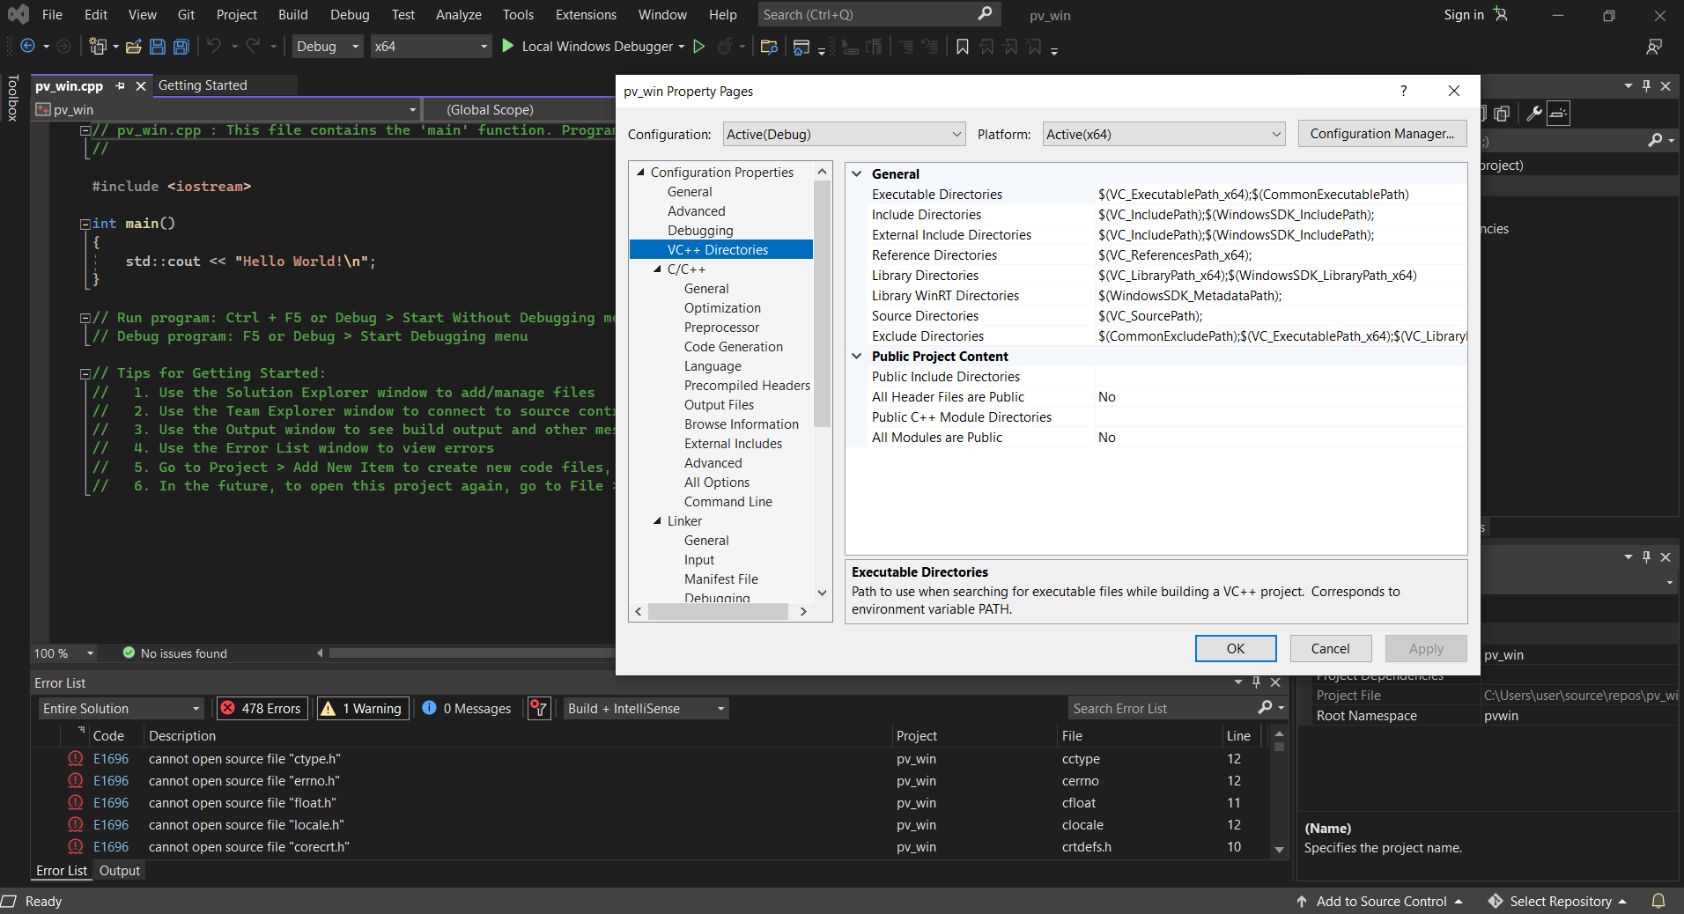Toggle the 1 Warning filter
Image resolution: width=1684 pixels, height=914 pixels.
362,709
